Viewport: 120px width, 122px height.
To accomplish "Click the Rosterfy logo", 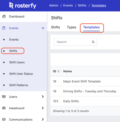I will click(23, 5).
